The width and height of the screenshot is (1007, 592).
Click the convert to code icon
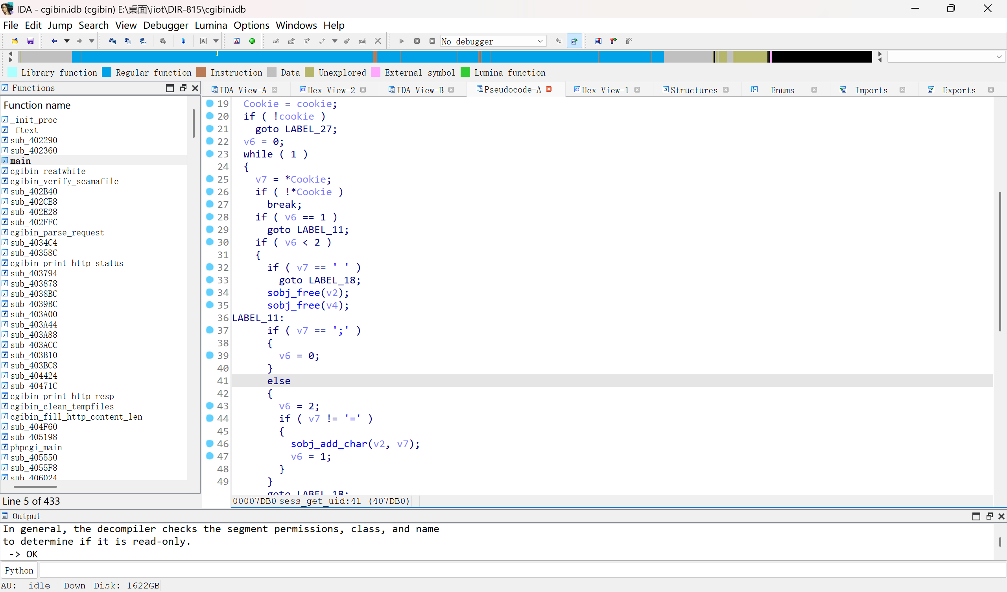tap(276, 41)
